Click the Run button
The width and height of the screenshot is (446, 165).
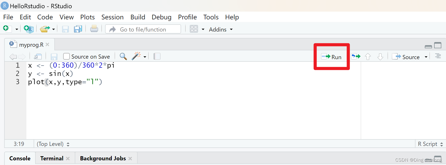click(331, 57)
